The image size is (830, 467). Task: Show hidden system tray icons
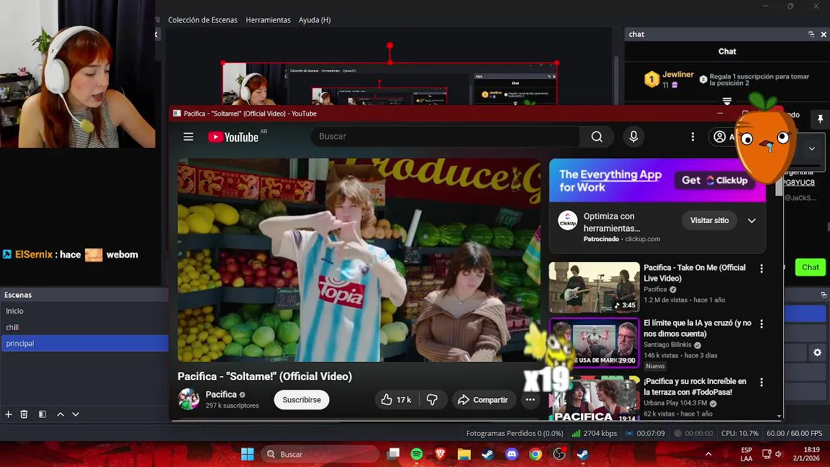(x=708, y=454)
